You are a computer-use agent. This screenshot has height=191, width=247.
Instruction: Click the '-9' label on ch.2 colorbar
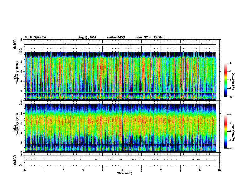pos(230,140)
